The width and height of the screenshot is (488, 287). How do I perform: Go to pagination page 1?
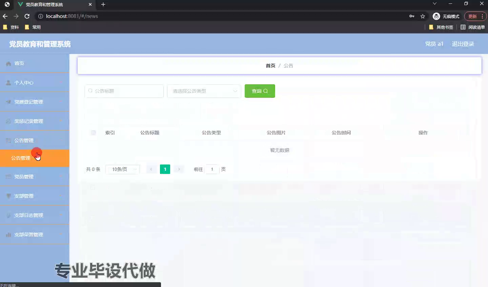pos(165,169)
